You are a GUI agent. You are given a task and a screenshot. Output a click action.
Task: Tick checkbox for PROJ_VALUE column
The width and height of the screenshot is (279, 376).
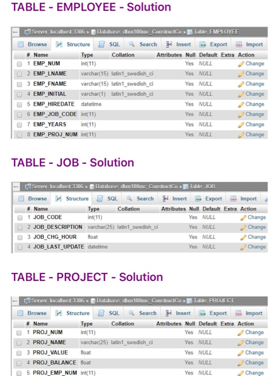[19, 353]
